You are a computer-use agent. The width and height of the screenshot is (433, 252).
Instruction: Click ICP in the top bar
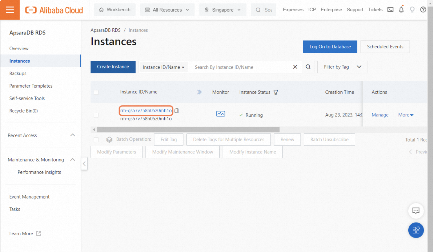coord(312,10)
